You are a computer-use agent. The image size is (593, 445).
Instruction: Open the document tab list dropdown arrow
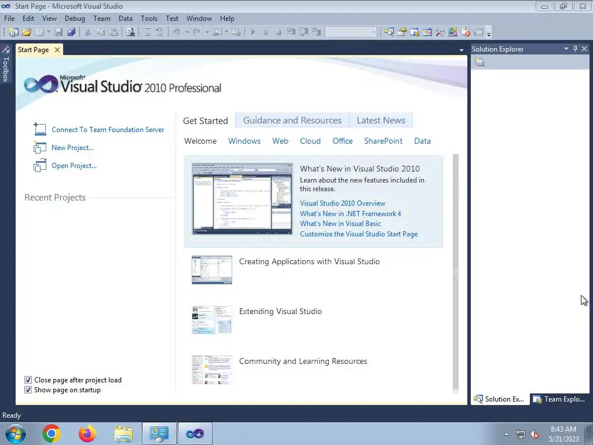point(462,50)
